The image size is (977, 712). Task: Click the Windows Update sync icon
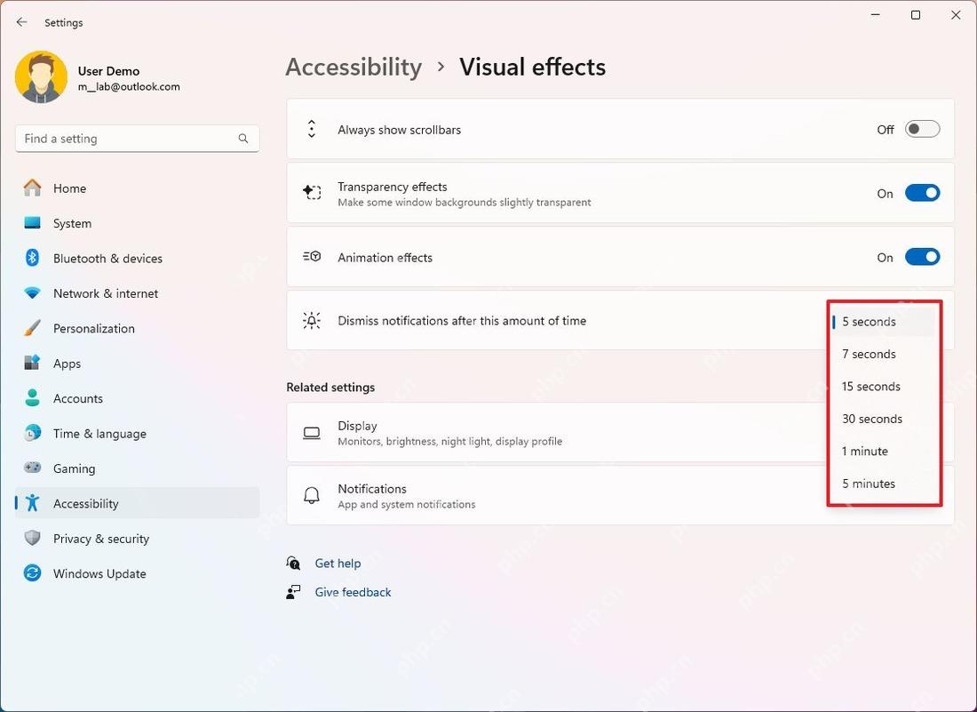coord(32,573)
